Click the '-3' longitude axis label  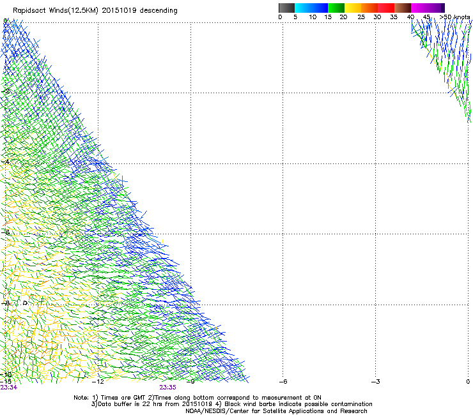pyautogui.click(x=376, y=382)
